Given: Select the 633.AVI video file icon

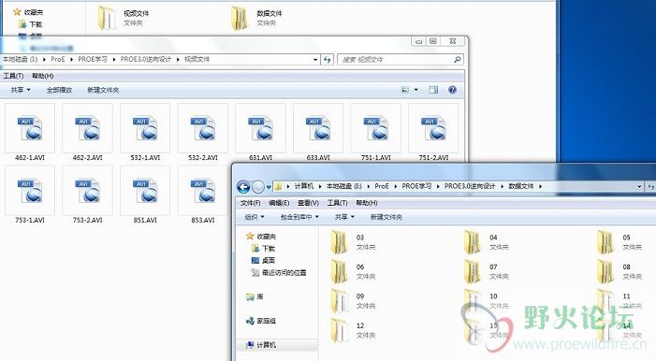Looking at the screenshot, I should coord(318,128).
